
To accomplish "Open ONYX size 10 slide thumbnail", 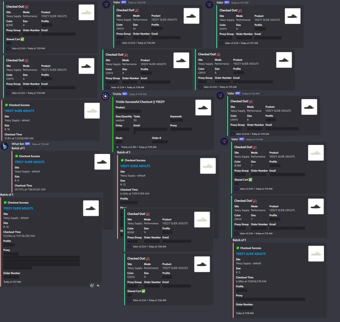I will click(x=191, y=16).
